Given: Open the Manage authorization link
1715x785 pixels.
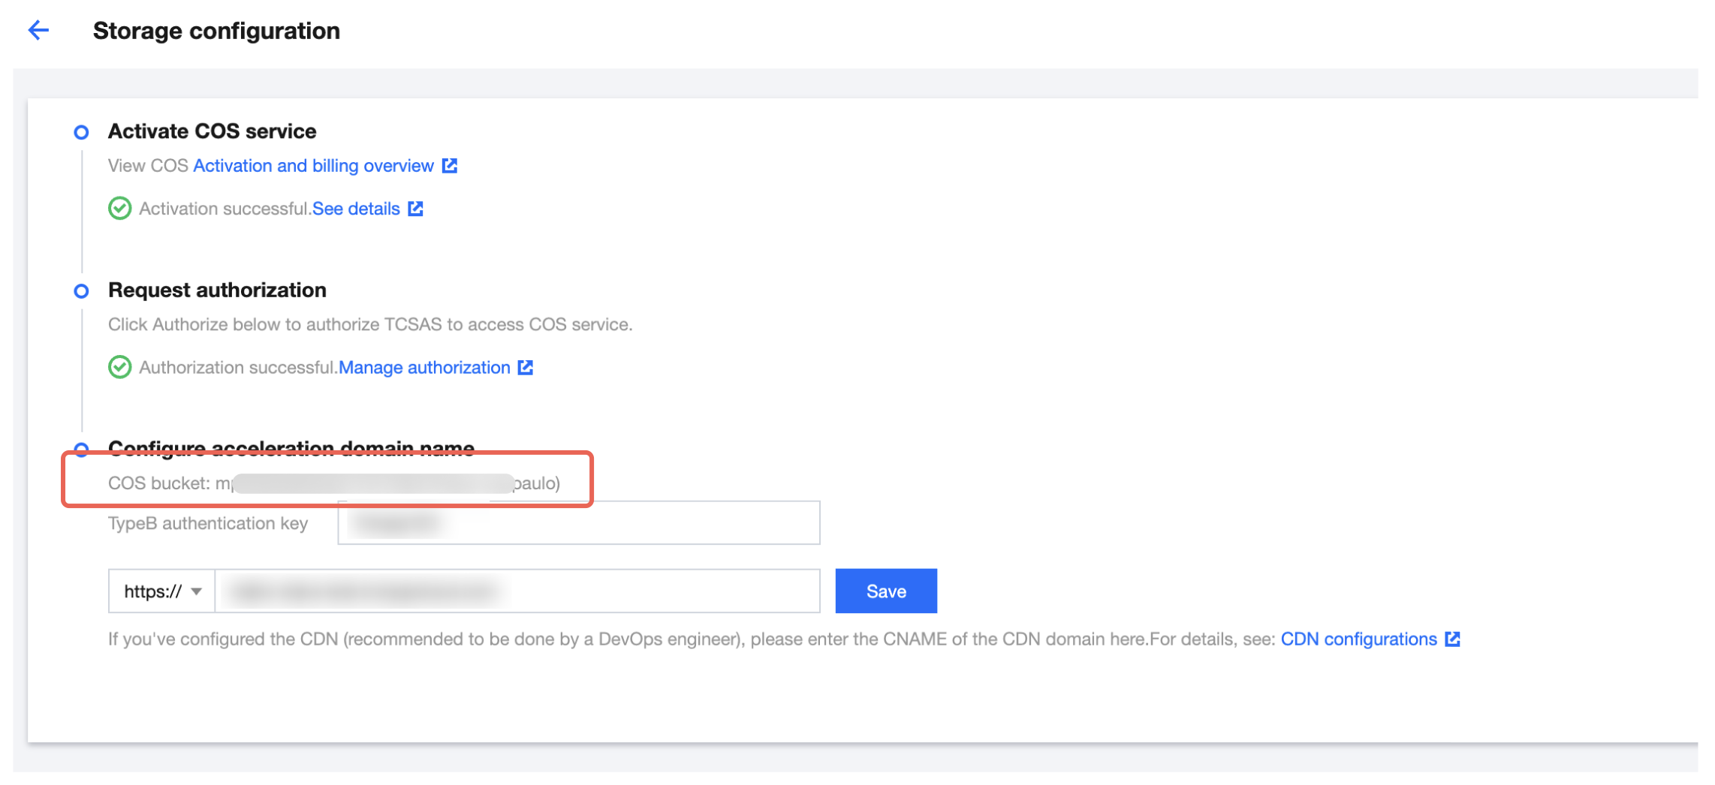Looking at the screenshot, I should (x=424, y=368).
